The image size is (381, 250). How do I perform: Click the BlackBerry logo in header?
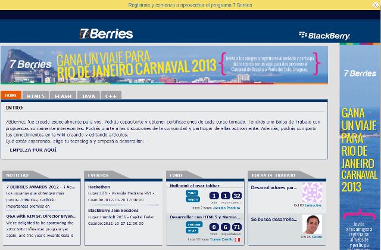(324, 36)
